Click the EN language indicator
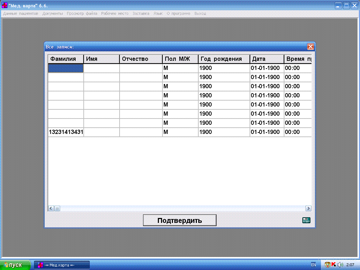This screenshot has width=360, height=270. tap(313, 264)
